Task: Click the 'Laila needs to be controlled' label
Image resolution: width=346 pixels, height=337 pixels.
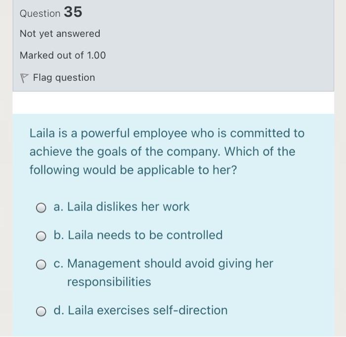Action: tap(145, 235)
